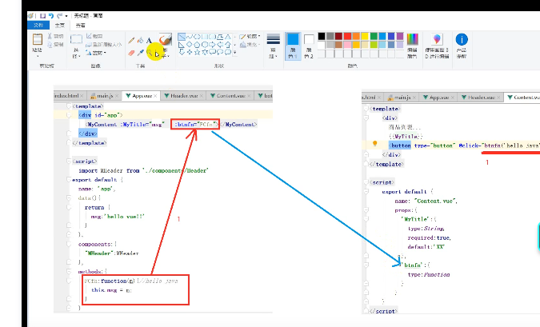Click the Copy (复制) button

coord(55,45)
